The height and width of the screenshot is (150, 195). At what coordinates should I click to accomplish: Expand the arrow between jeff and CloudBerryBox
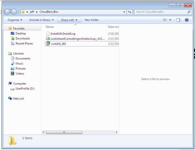point(37,12)
